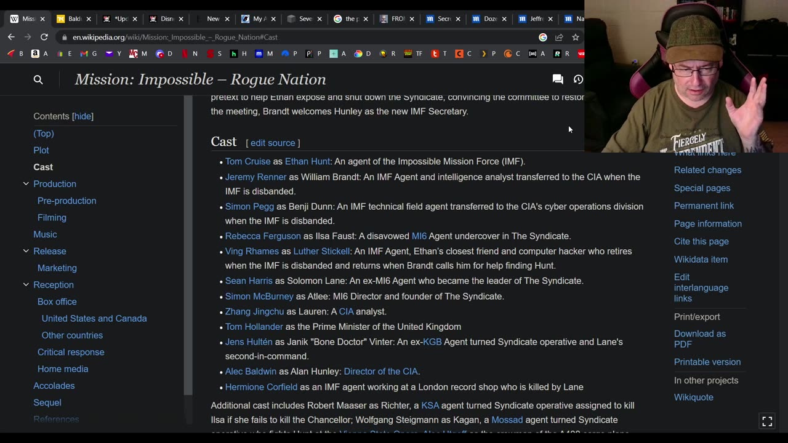The image size is (788, 443).
Task: Click Download as PDF
Action: pyautogui.click(x=700, y=339)
